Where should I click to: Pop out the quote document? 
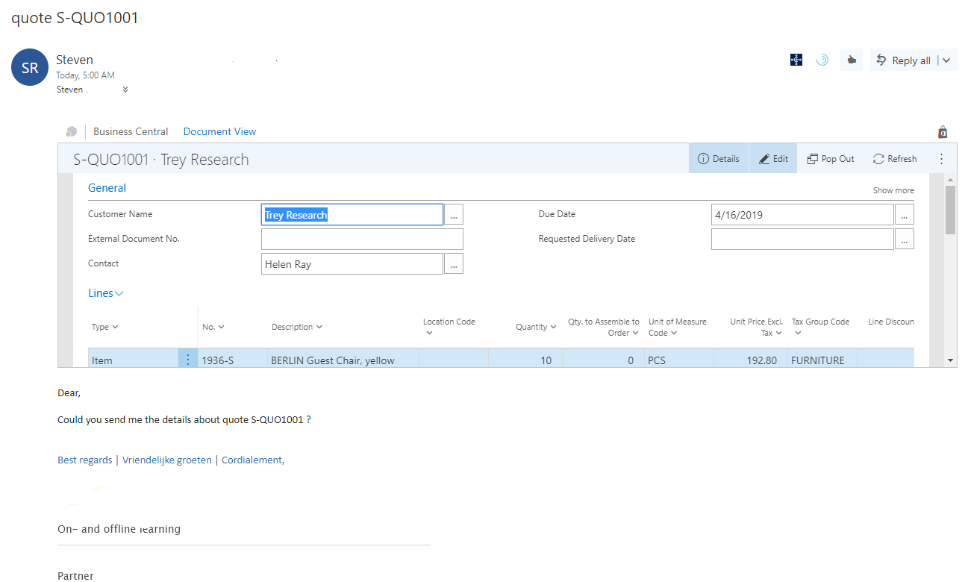(831, 159)
